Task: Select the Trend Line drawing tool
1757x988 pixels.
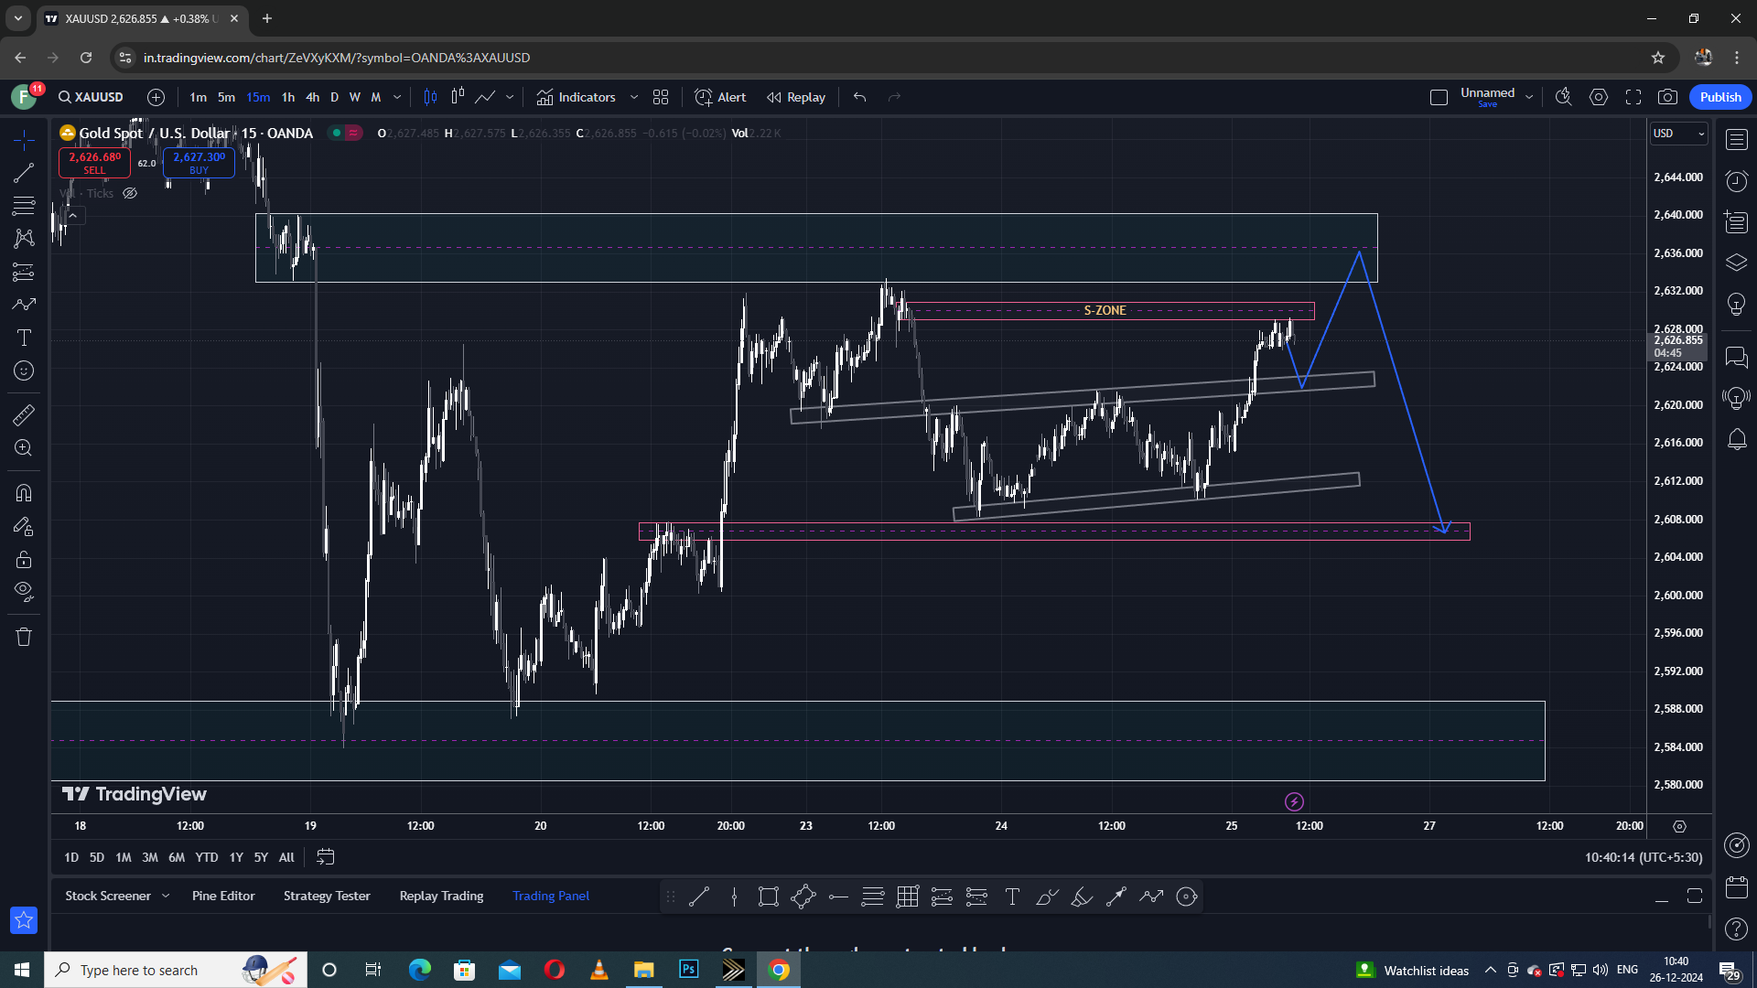Action: coord(24,173)
